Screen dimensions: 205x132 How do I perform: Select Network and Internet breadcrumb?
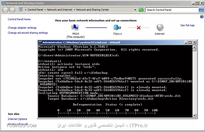[60, 10]
